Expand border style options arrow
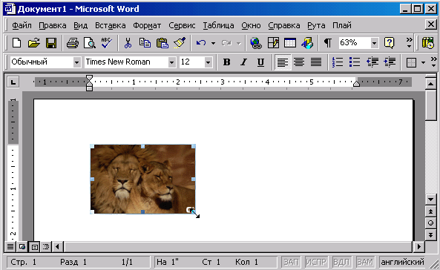440x270 pixels. tap(423, 62)
